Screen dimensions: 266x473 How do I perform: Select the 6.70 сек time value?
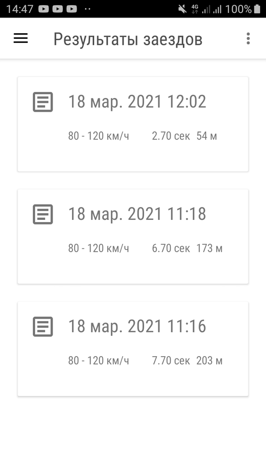click(x=171, y=248)
